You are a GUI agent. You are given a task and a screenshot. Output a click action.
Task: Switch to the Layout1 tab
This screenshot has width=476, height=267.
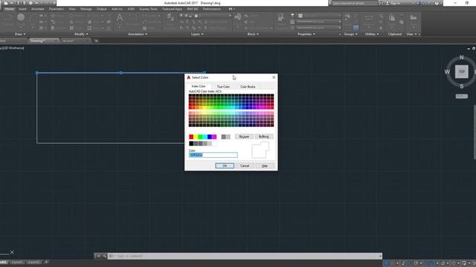click(17, 262)
